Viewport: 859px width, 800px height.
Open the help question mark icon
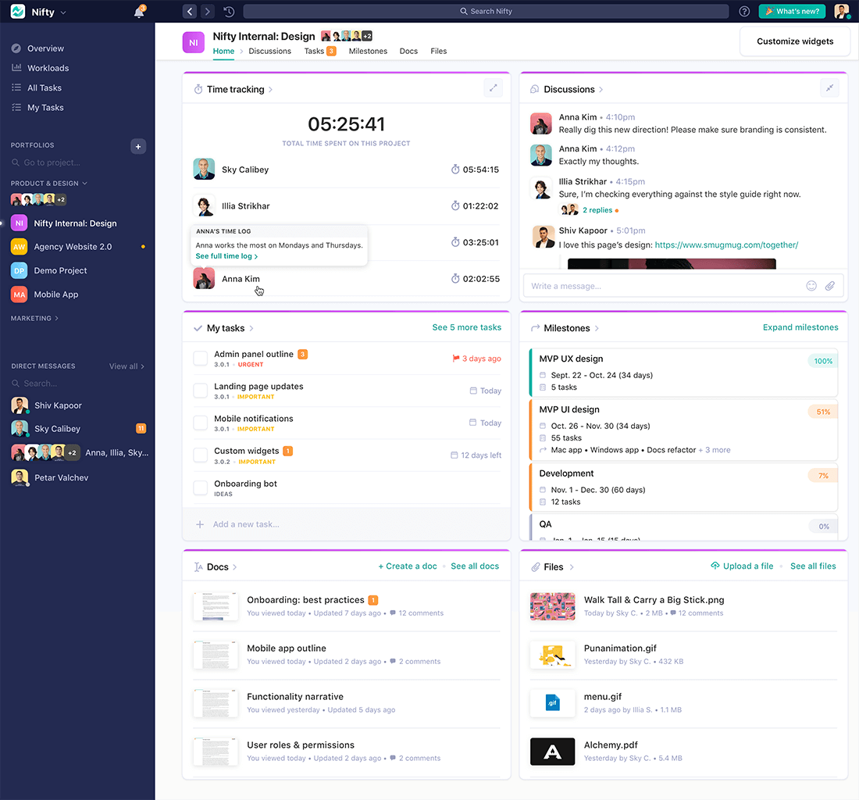click(x=744, y=11)
